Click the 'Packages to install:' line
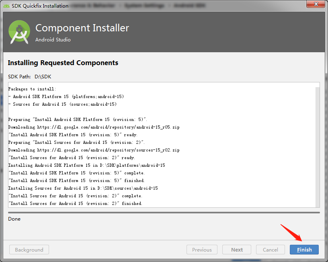Screen dimensions: 328x262 (x=32, y=89)
